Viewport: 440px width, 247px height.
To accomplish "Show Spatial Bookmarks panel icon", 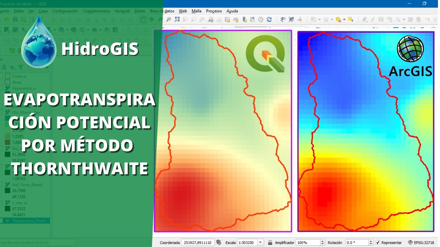I will click(252, 20).
